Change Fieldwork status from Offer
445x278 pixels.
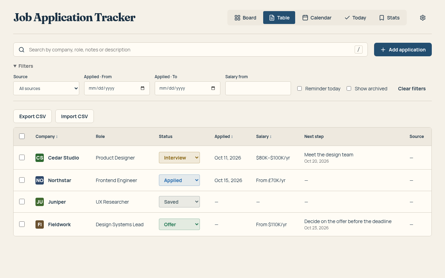tap(179, 224)
